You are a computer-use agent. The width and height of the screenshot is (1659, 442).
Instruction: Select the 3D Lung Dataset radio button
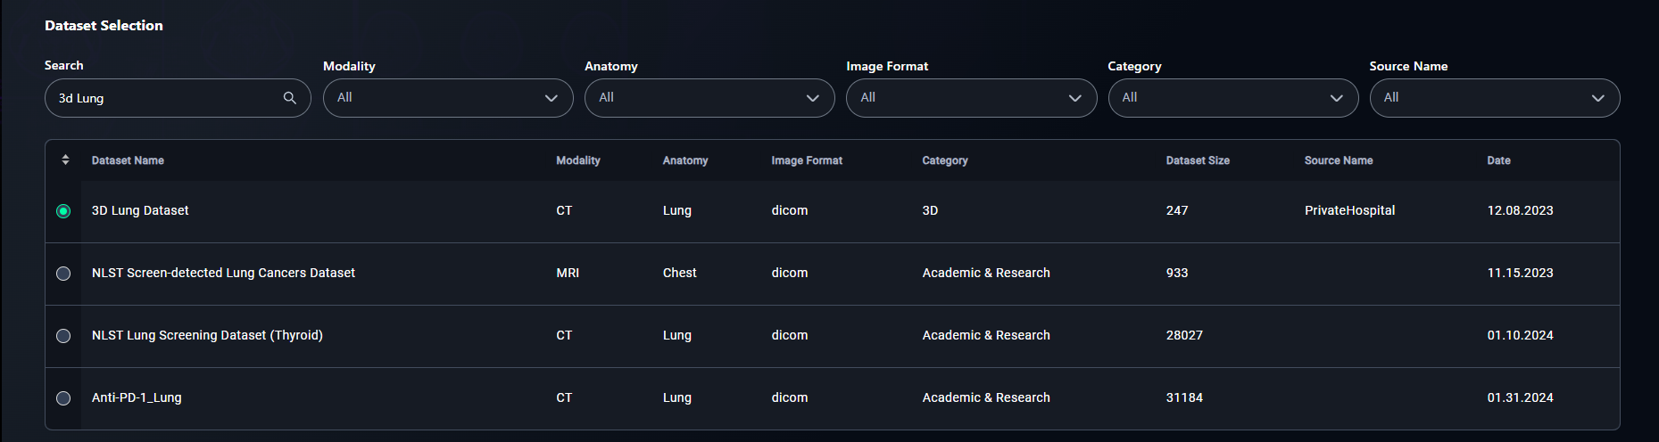coord(63,211)
